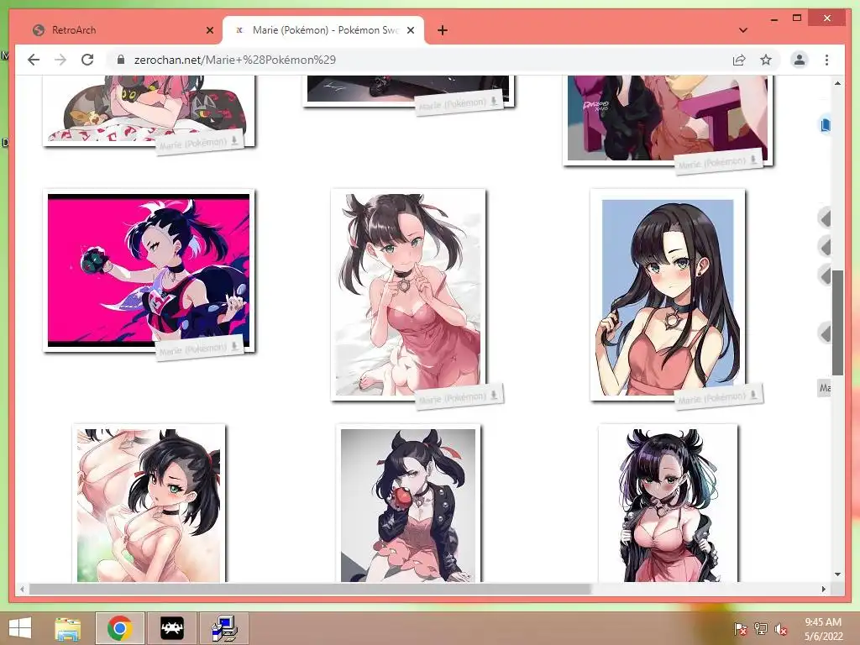Download the pink dress kneeling artwork

click(x=494, y=395)
